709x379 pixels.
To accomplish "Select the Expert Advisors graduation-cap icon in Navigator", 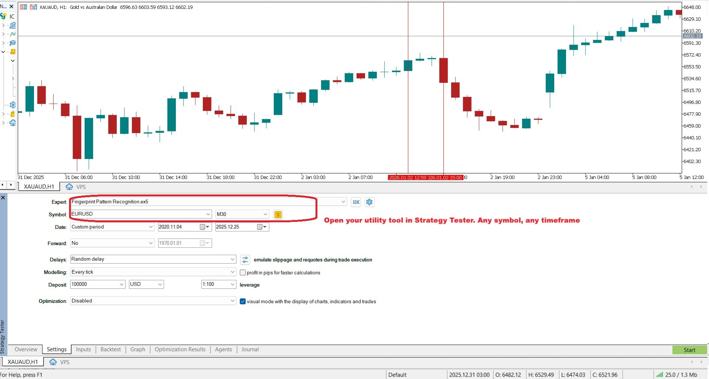I will pos(13,43).
